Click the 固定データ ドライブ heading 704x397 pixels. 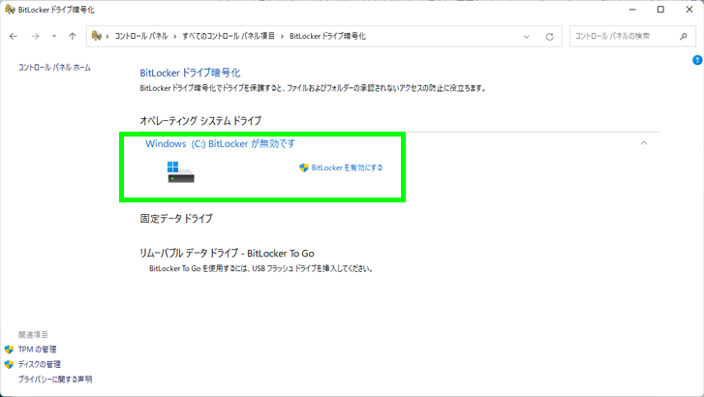176,219
